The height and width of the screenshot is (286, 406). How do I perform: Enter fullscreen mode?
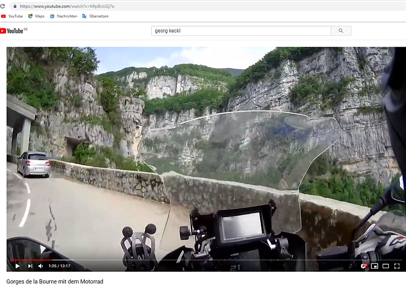click(397, 266)
